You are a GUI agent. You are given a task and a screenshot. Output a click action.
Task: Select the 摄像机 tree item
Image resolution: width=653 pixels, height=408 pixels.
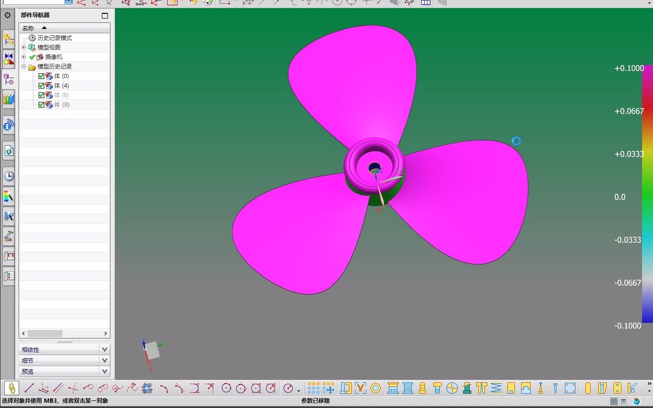(x=54, y=57)
